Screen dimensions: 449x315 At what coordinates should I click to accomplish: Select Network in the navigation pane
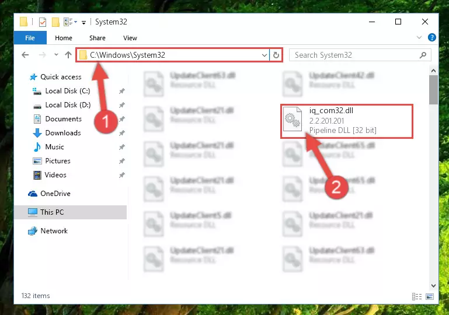[54, 231]
